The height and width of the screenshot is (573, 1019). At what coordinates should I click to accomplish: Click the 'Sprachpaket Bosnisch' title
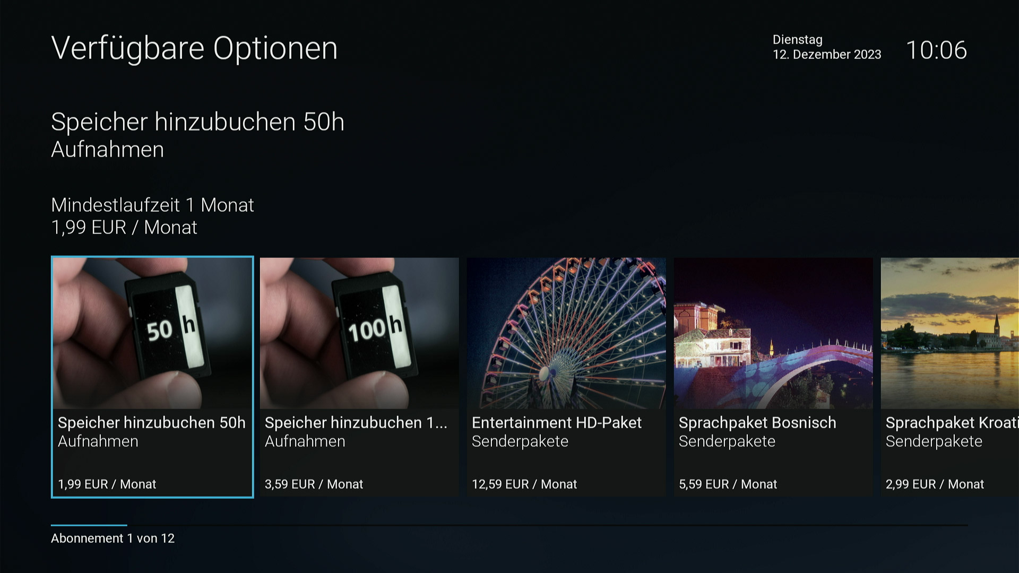coord(757,423)
